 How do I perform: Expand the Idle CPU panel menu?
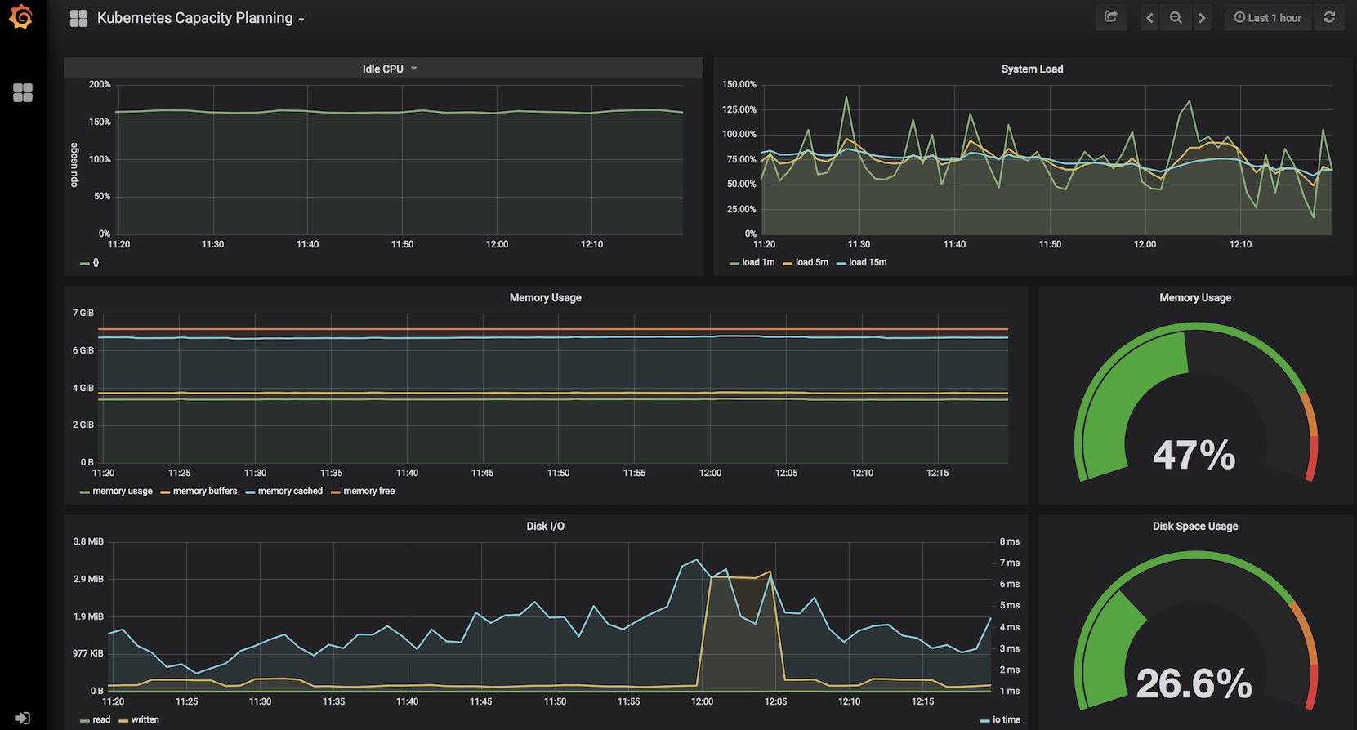[390, 69]
